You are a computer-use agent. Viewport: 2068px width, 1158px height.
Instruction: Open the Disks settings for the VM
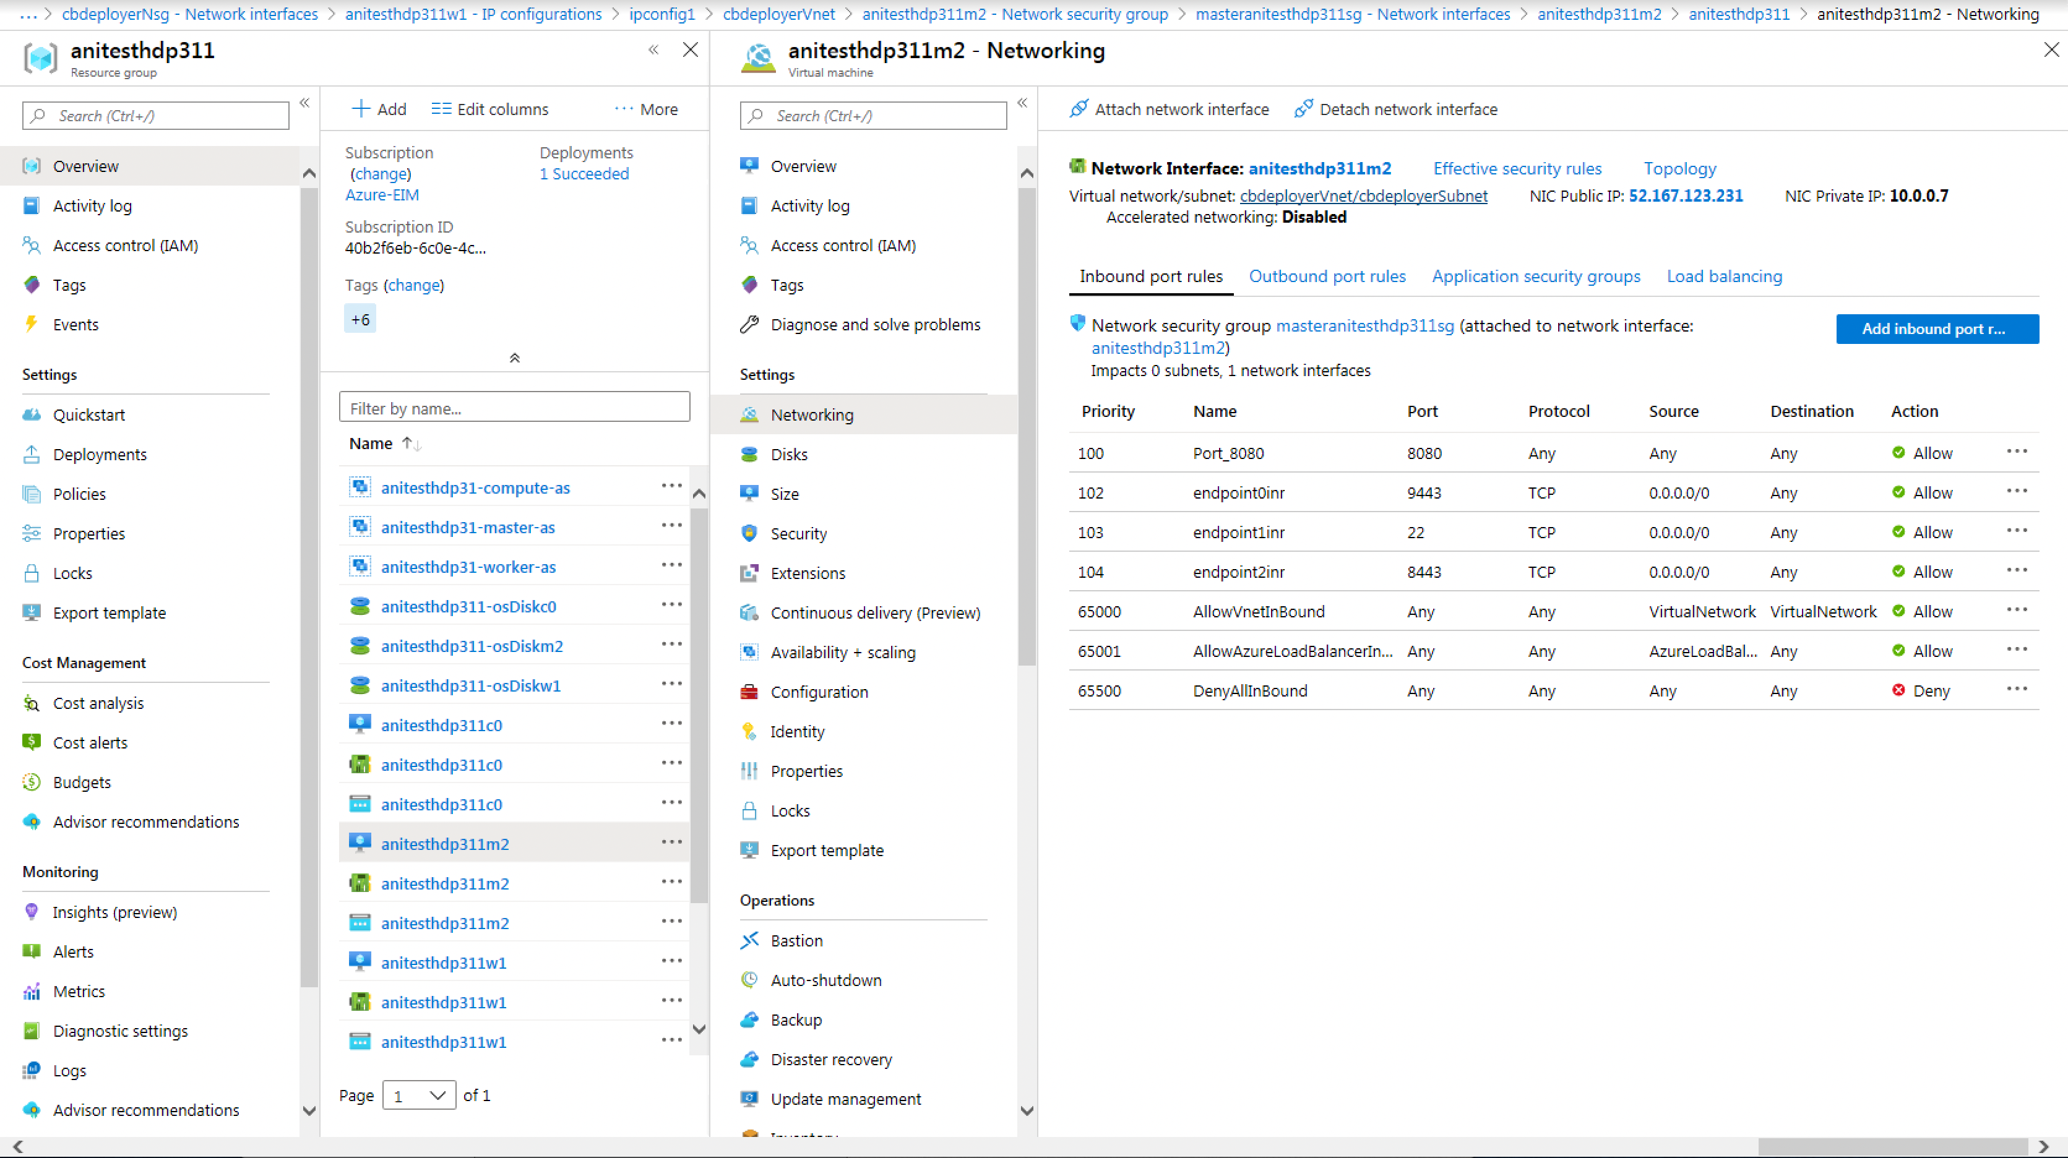[x=790, y=453]
